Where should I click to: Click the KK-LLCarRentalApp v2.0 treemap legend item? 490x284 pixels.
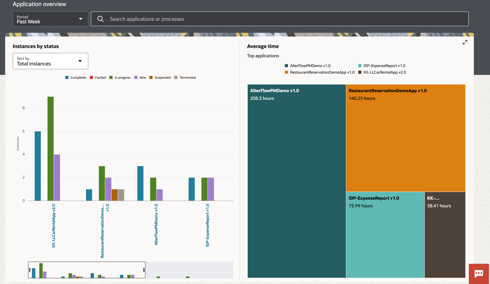click(x=382, y=72)
